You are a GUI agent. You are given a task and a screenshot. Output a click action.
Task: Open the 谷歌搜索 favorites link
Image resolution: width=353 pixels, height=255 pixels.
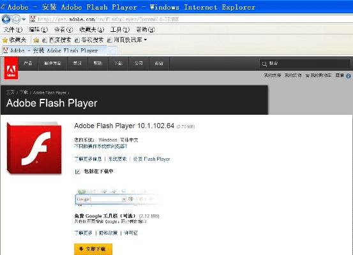[x=89, y=40]
